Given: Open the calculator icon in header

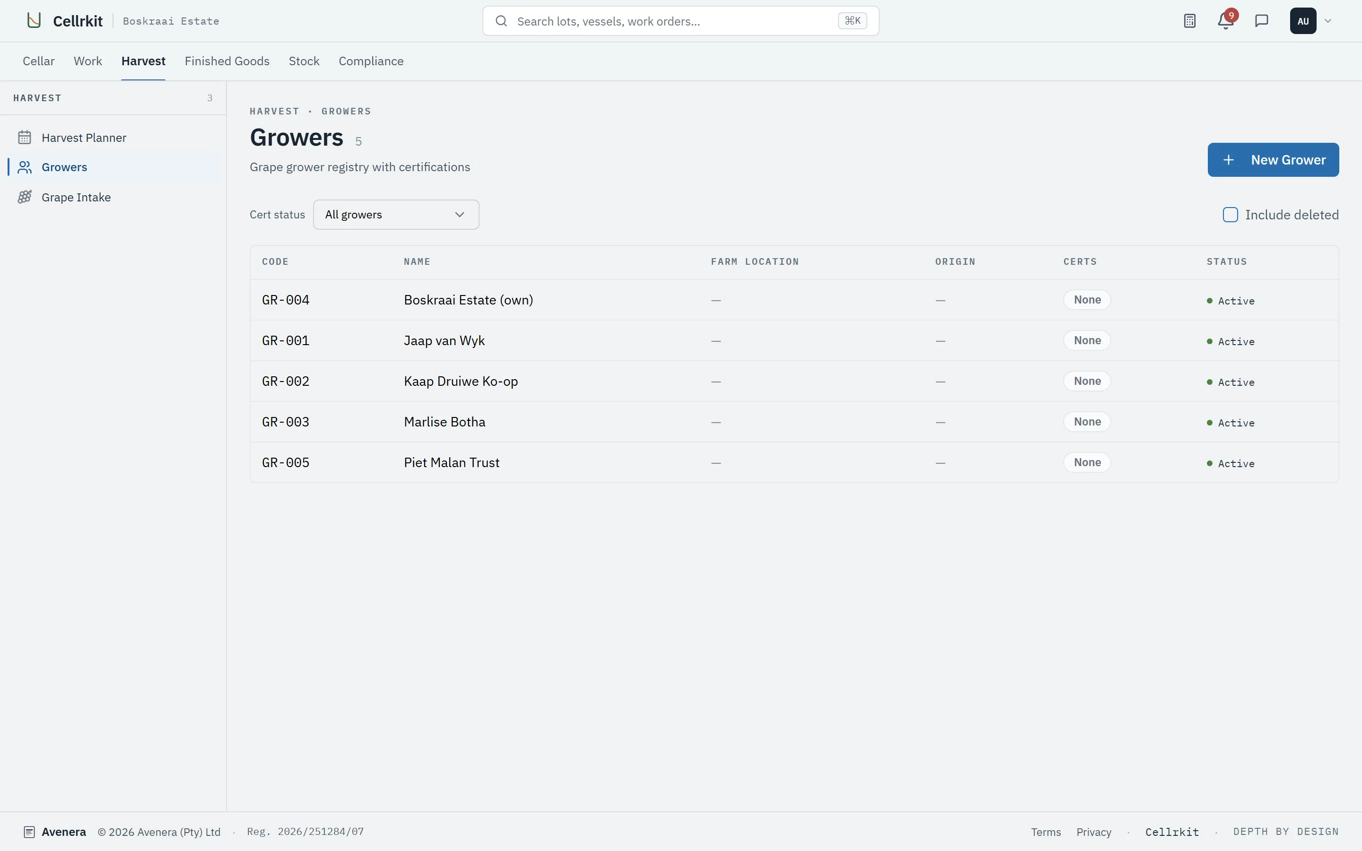Looking at the screenshot, I should coord(1189,21).
